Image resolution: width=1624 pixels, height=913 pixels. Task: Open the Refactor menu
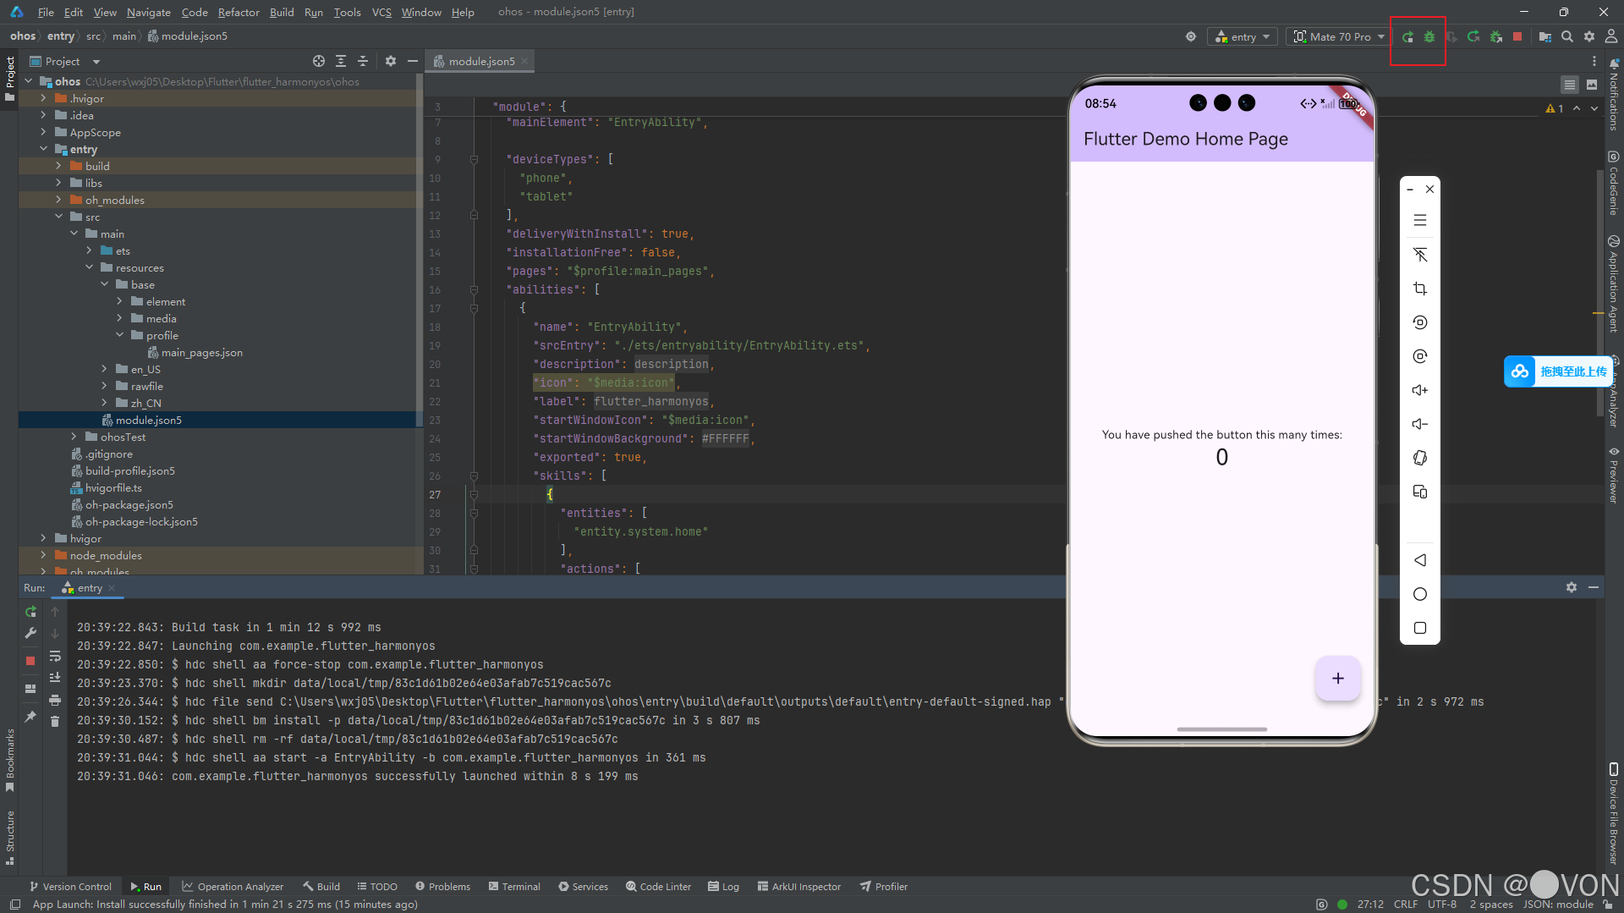(x=239, y=12)
